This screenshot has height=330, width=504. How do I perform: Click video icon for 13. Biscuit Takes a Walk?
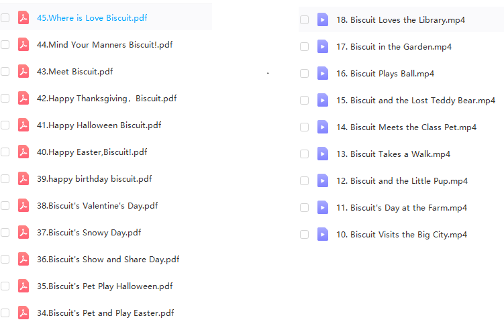(323, 154)
